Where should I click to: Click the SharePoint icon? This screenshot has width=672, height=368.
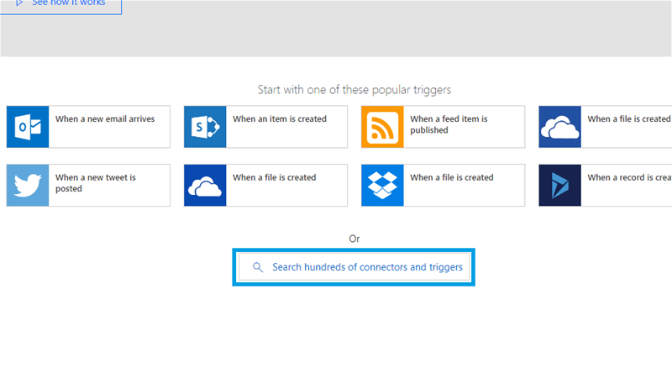tap(205, 127)
